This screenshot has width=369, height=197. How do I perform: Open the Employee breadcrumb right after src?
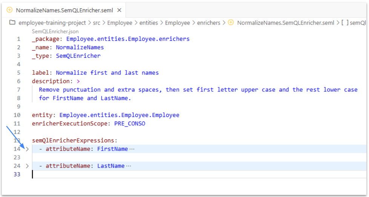(120, 23)
